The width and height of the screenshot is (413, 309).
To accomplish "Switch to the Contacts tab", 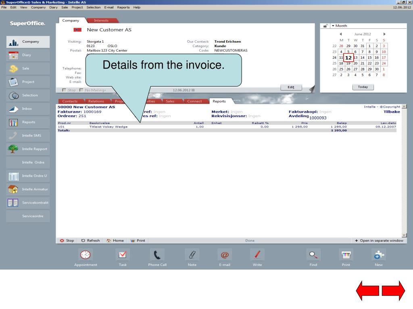I will point(70,101).
